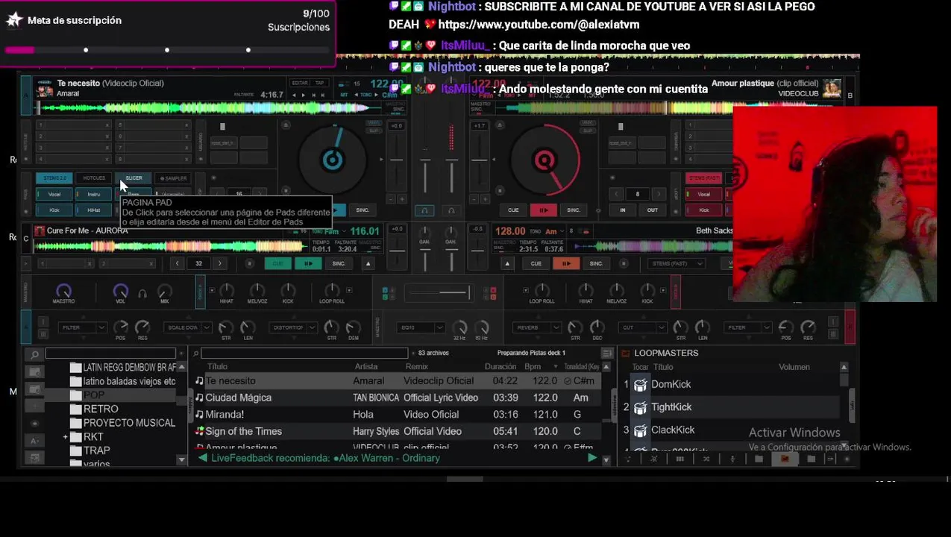Hit SINC. on Beth Sacks deck

point(596,263)
